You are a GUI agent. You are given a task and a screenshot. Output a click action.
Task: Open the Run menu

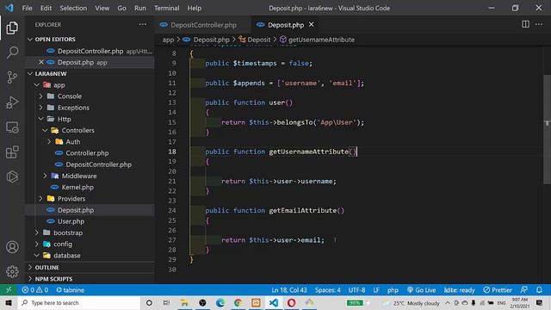[139, 8]
